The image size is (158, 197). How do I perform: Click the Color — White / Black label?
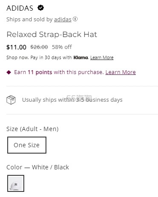(37, 167)
